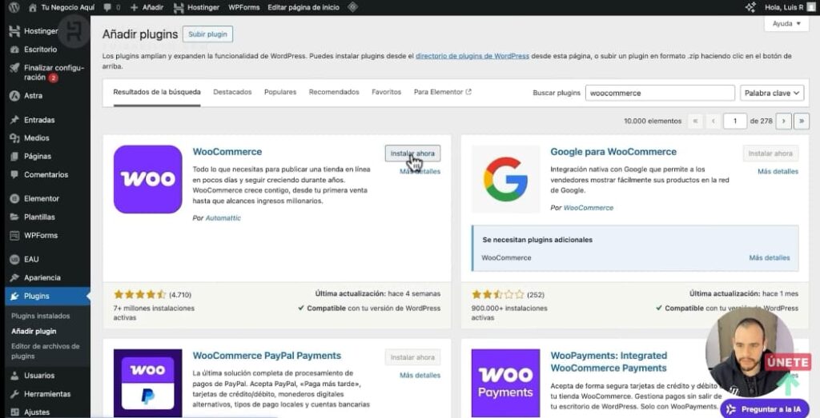The image size is (820, 418).
Task: Open Ajustes settings menu
Action: (37, 412)
